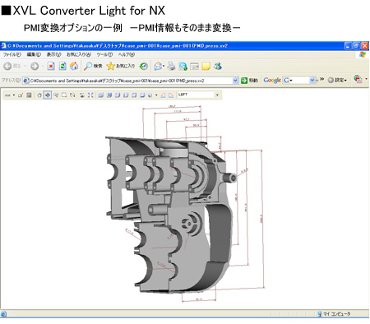Toggle the properties list panel icon
Image resolution: width=370 pixels, height=324 pixels.
29,95
